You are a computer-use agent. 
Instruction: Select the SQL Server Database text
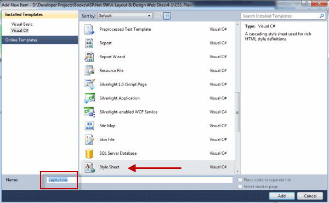(x=118, y=153)
